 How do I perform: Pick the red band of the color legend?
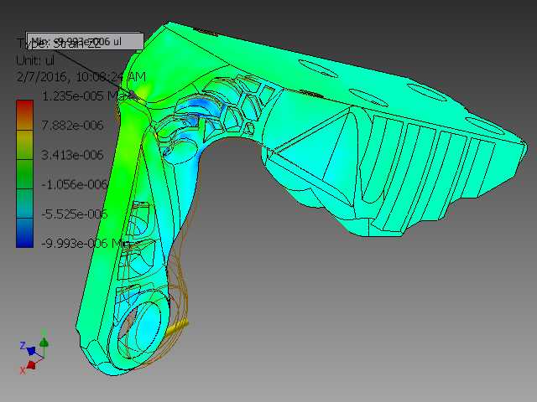click(24, 115)
